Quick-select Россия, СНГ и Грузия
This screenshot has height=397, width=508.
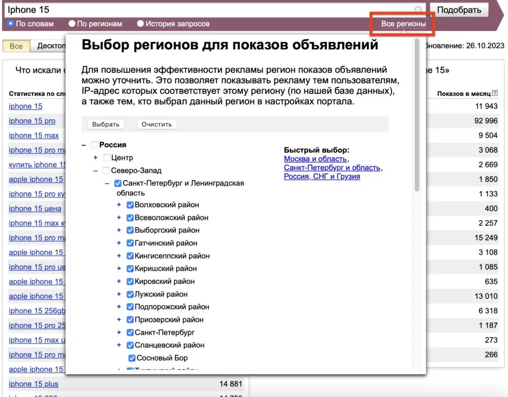322,177
